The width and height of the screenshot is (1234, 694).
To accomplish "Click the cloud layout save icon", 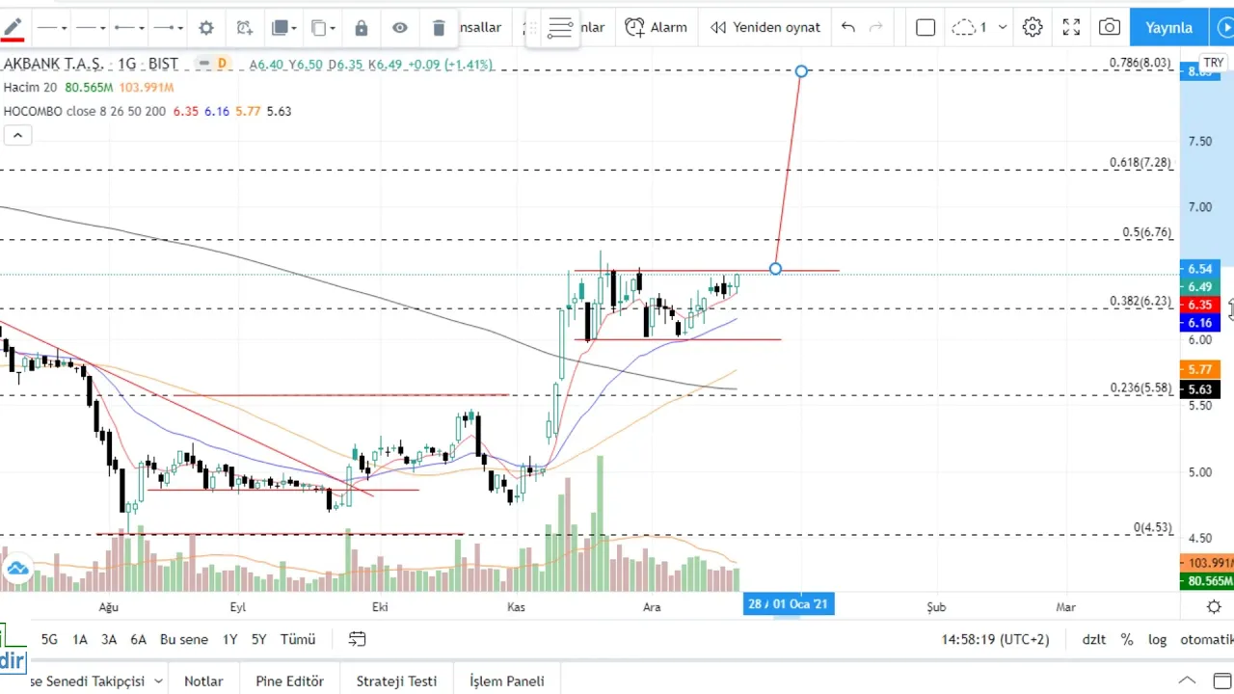I will pos(963,27).
